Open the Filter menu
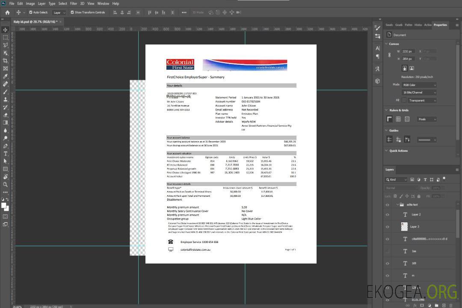 (x=74, y=3)
